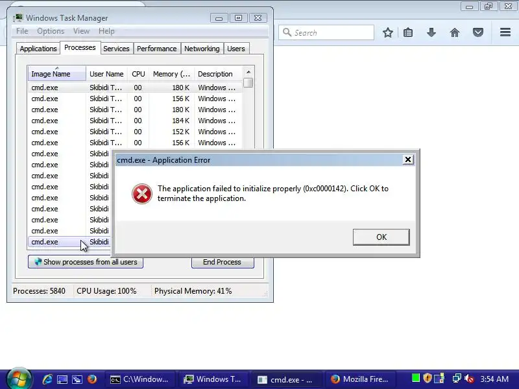The height and width of the screenshot is (389, 519).
Task: Switch to the Users tab
Action: coord(236,49)
